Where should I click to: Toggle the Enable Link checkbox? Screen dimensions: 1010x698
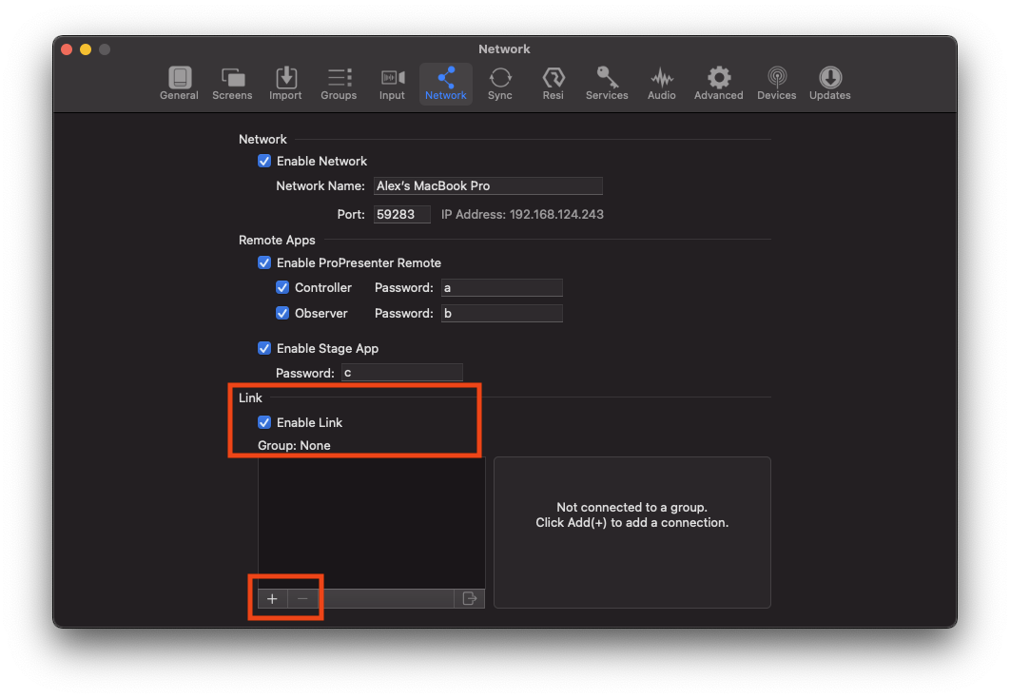[264, 422]
